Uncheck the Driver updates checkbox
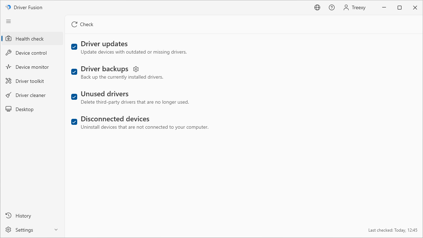Viewport: 423px width, 238px height. (x=74, y=47)
